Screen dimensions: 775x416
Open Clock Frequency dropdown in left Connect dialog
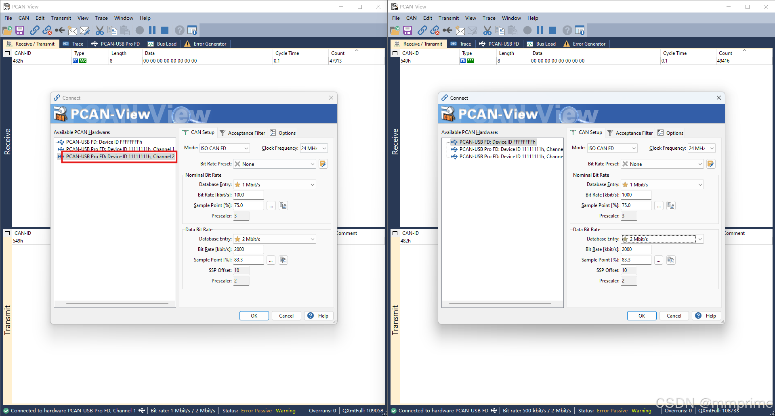click(314, 148)
